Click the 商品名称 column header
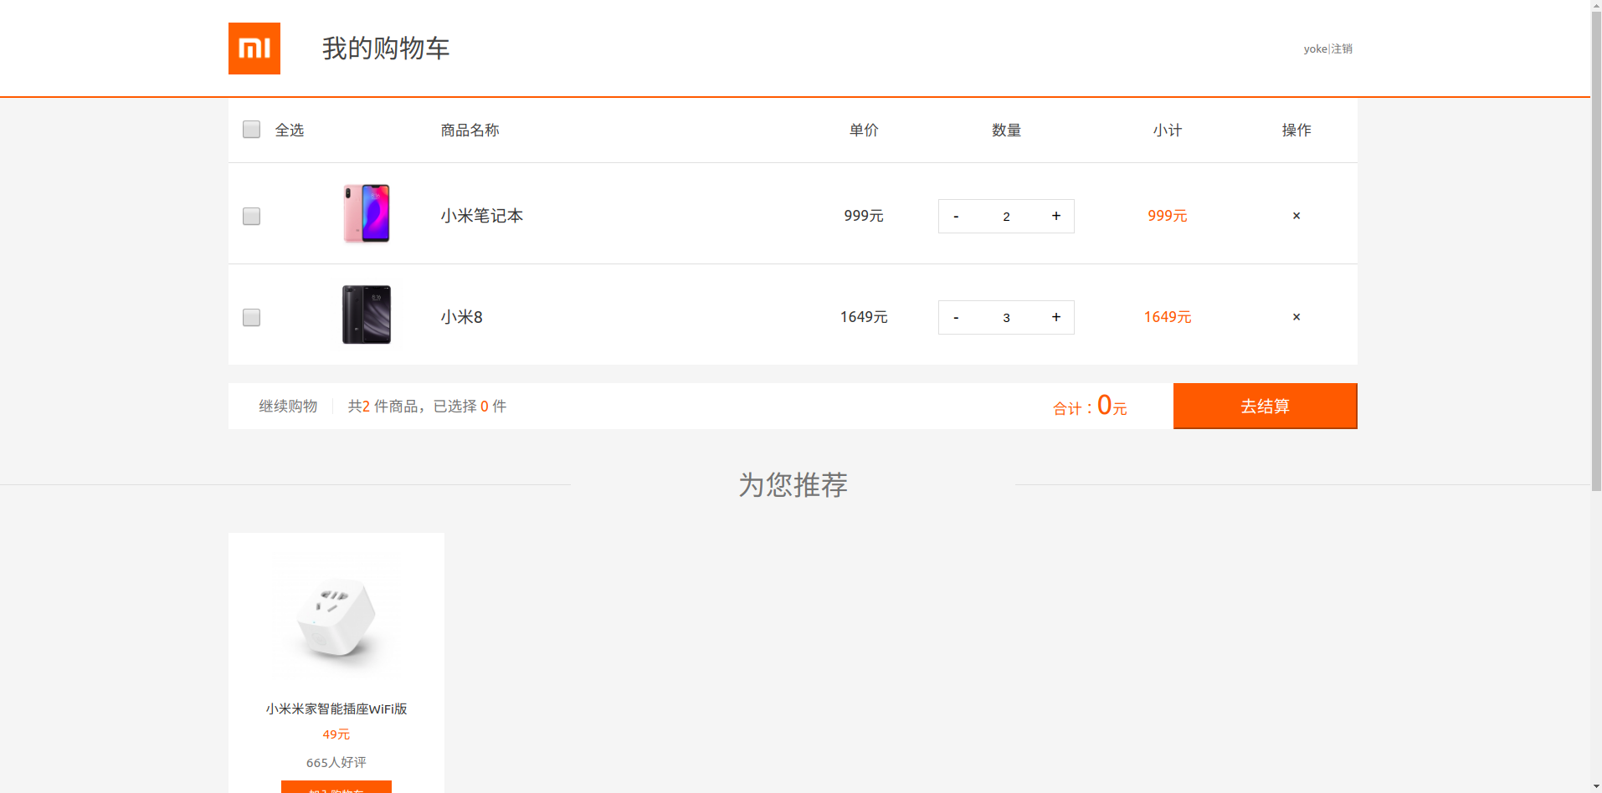Screen dimensions: 1602x793 (470, 130)
